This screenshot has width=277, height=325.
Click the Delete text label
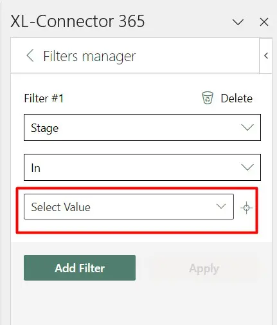(x=237, y=98)
